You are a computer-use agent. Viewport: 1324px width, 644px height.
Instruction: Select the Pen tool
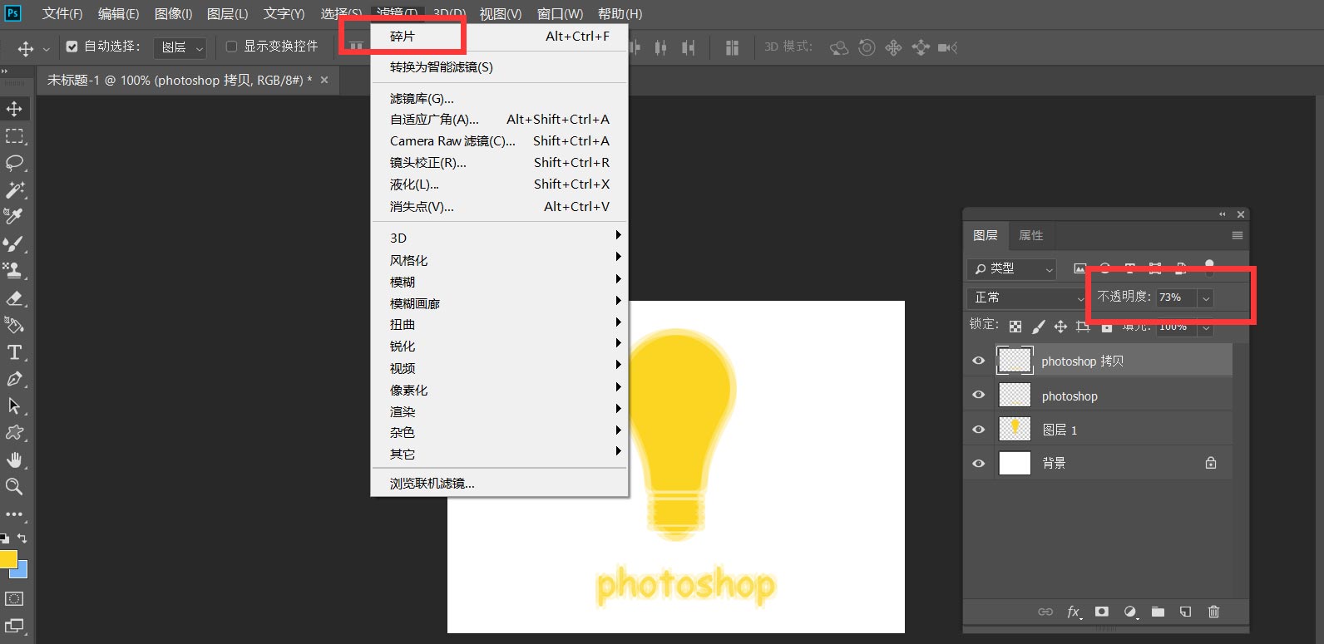point(14,379)
